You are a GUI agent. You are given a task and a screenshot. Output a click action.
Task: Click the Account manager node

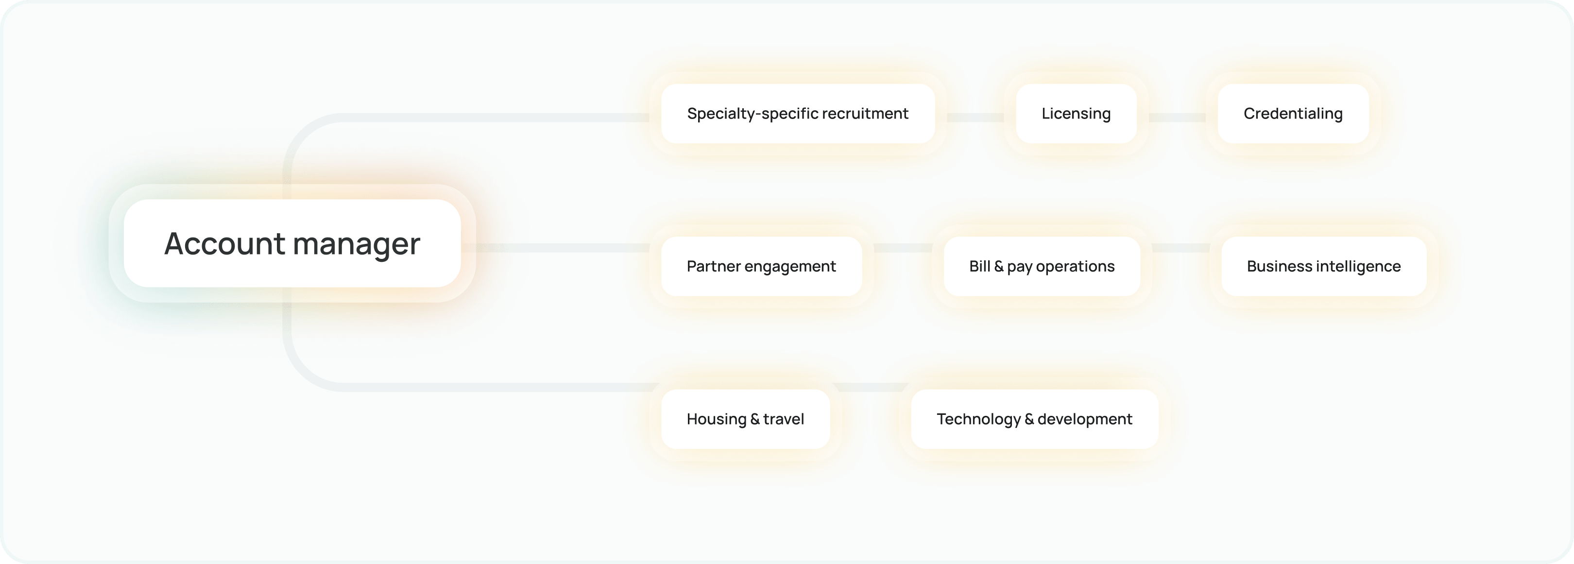pos(292,243)
